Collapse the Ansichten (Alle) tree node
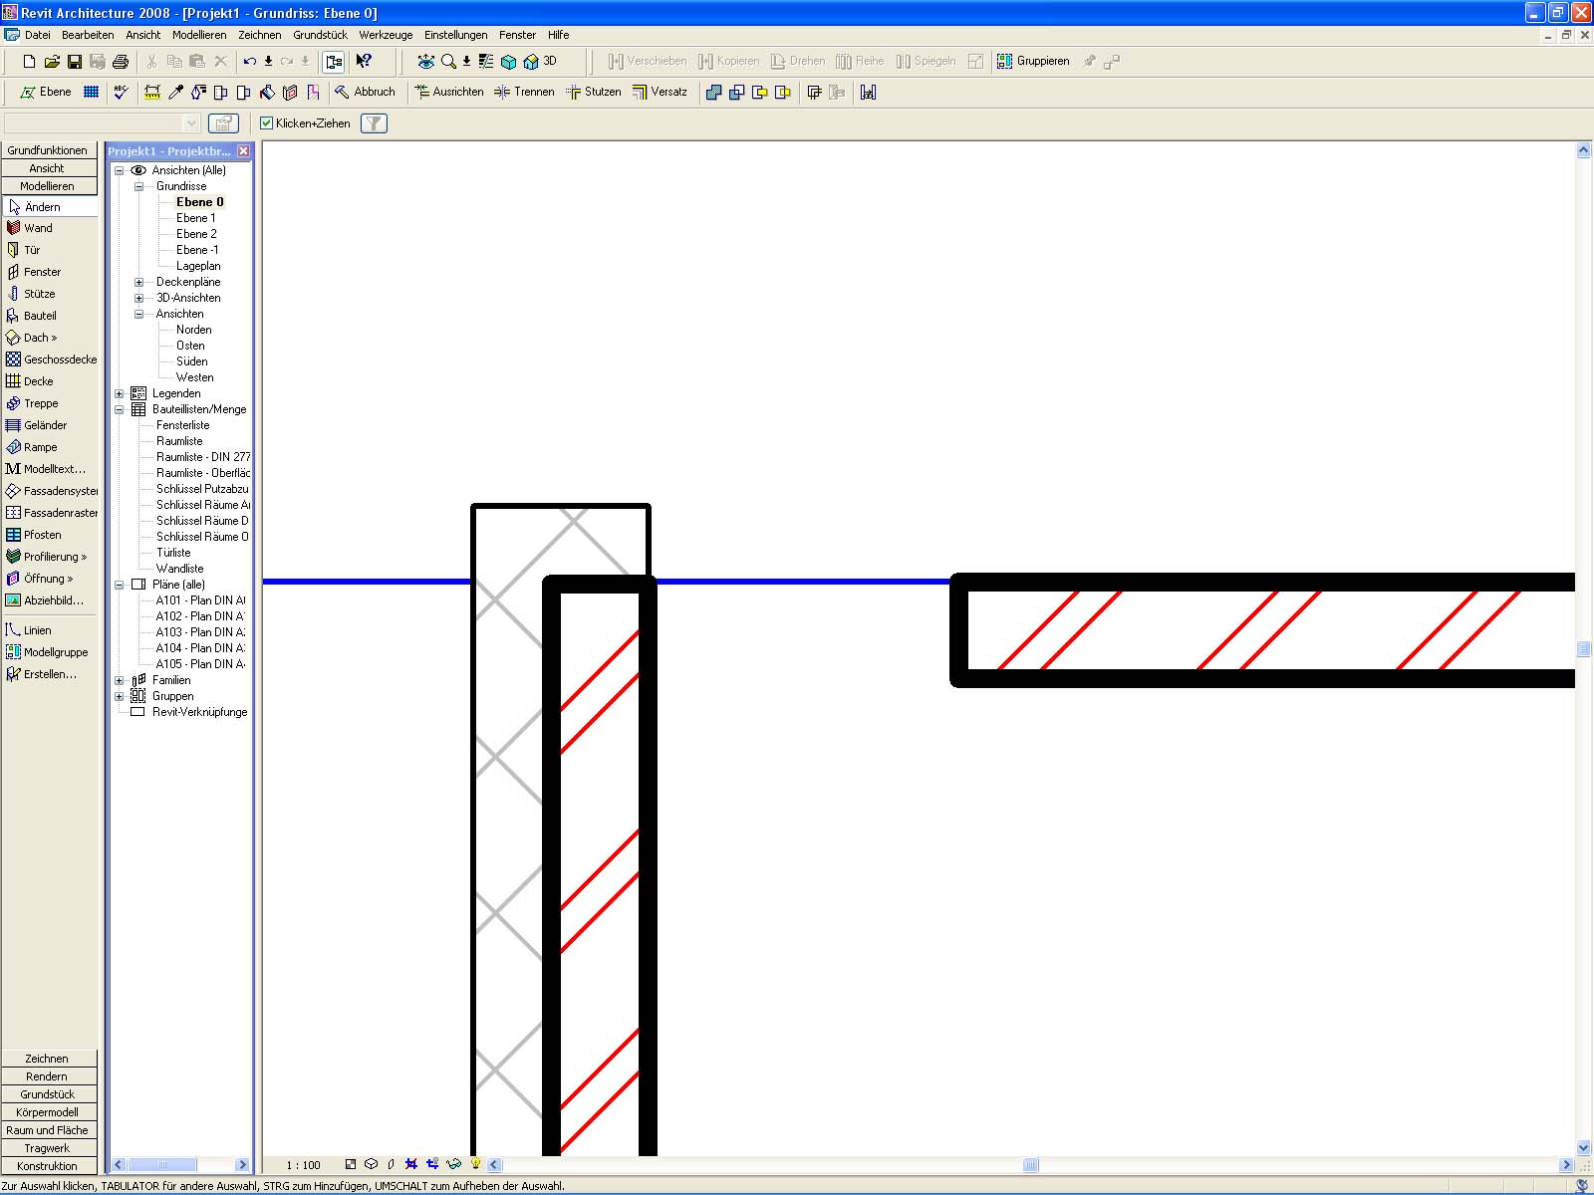This screenshot has width=1594, height=1195. pos(120,170)
